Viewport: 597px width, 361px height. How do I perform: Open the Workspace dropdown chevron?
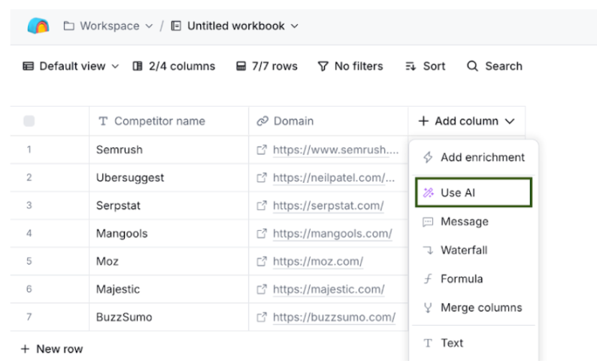click(x=149, y=26)
